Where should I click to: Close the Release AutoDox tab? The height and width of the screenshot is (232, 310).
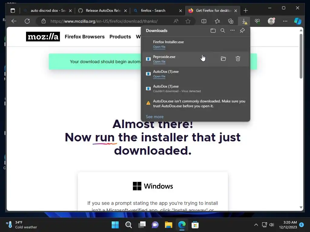tap(125, 11)
